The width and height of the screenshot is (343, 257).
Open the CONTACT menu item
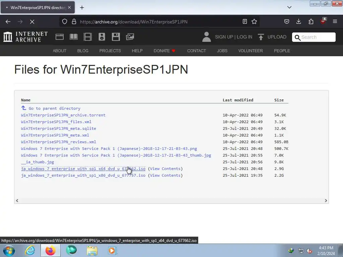(196, 51)
